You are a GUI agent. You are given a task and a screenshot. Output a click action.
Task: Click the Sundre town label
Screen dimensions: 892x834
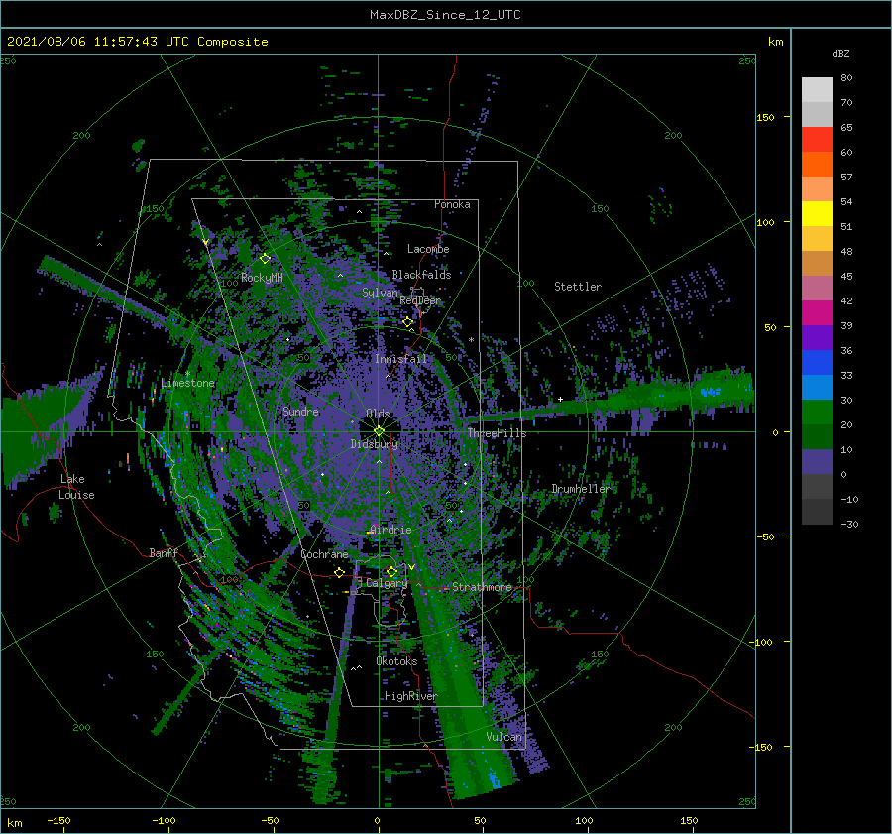(x=300, y=411)
